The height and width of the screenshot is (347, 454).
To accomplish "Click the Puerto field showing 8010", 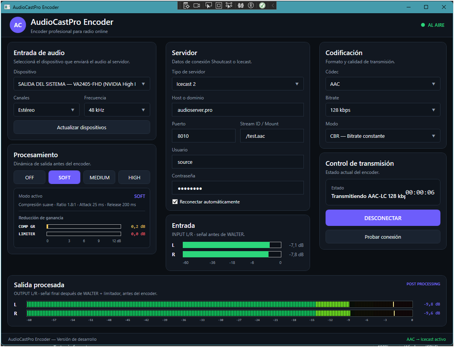I will coord(204,136).
